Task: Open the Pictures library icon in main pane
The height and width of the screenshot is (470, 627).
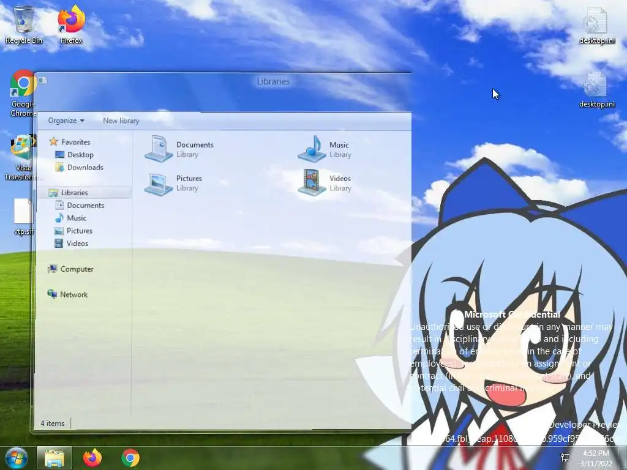Action: click(x=159, y=183)
